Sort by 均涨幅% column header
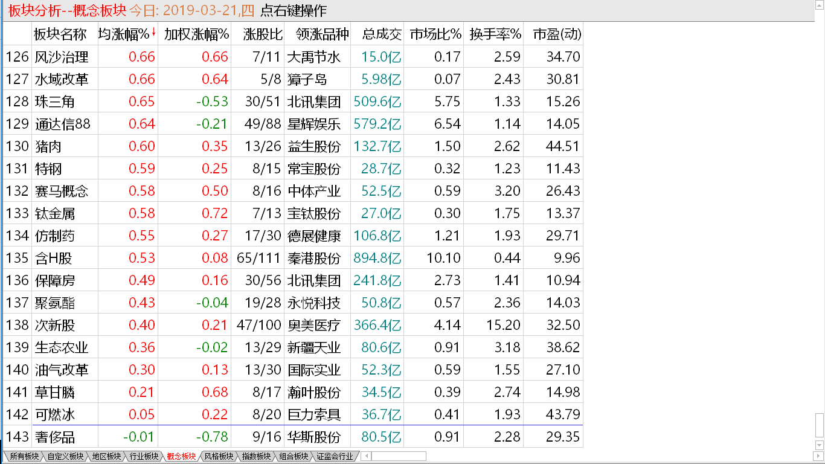The image size is (825, 464). pos(123,34)
